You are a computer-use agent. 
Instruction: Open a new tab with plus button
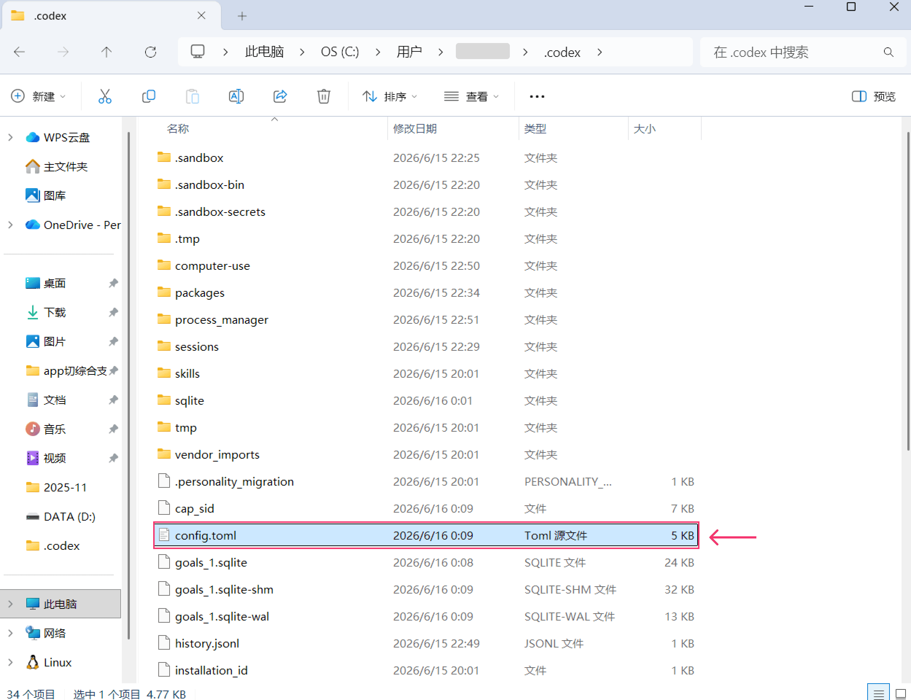pyautogui.click(x=242, y=16)
